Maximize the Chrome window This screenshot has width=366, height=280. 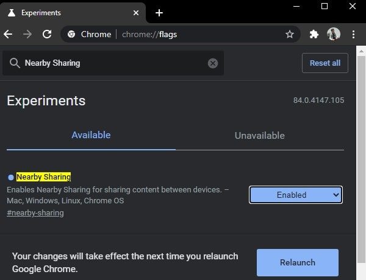point(325,6)
